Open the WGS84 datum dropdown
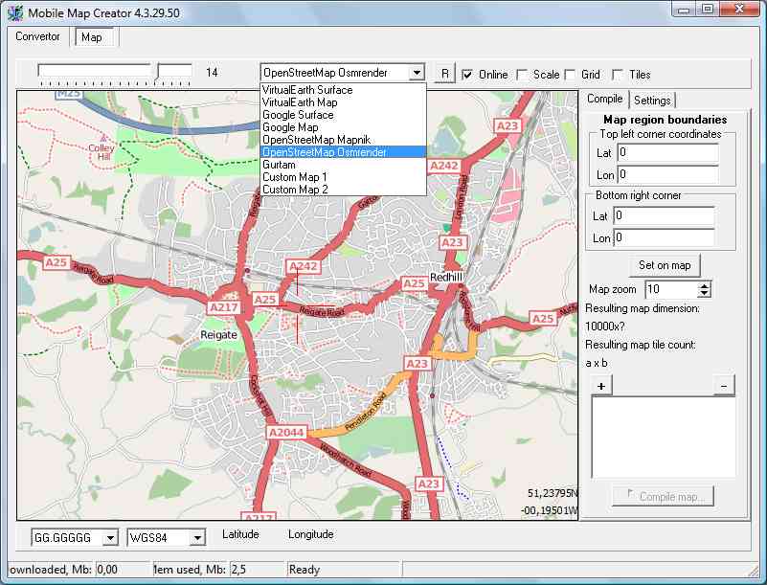 click(x=196, y=538)
